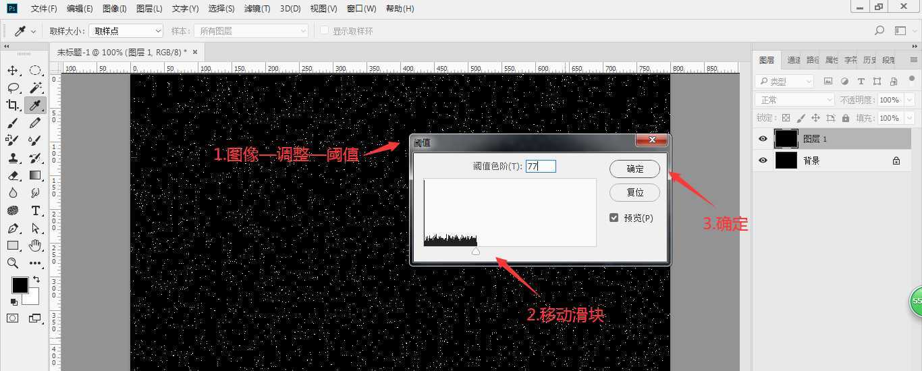Toggle the 预览(P) checkbox

(x=614, y=218)
